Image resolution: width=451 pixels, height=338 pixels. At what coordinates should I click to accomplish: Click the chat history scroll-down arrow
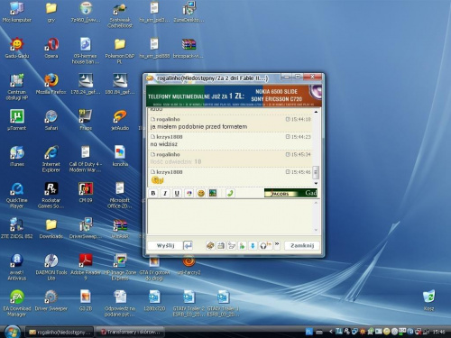(316, 183)
